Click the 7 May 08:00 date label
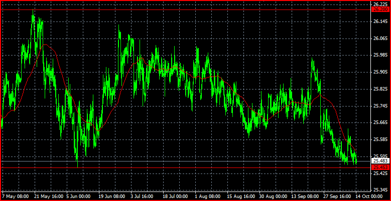391x201 pixels. click(x=17, y=196)
